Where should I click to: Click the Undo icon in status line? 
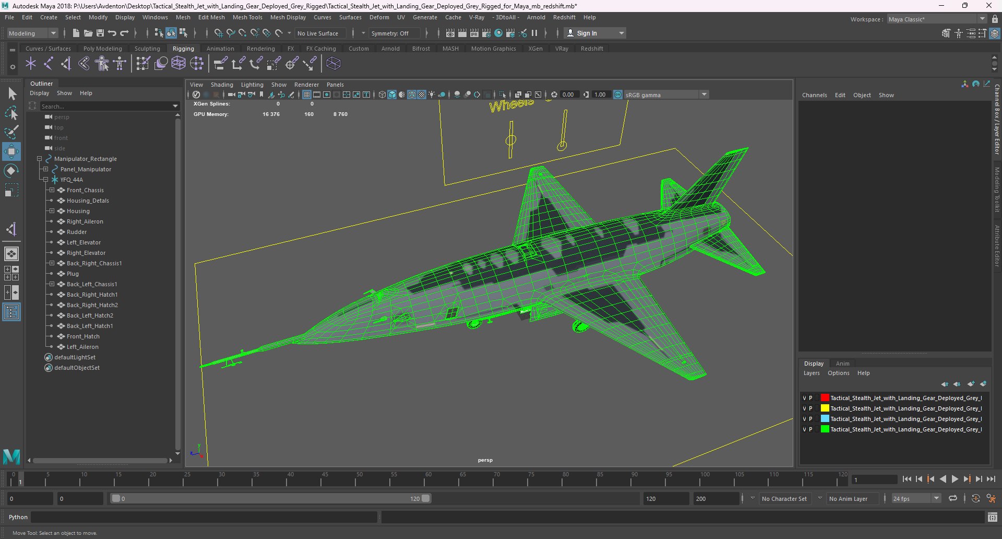tap(112, 33)
